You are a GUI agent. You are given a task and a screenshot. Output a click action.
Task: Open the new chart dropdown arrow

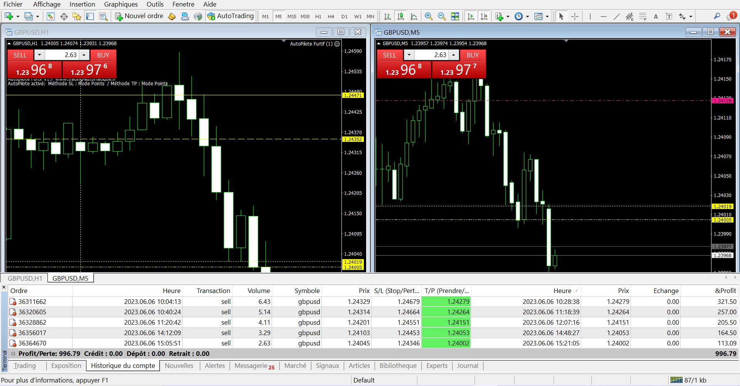tap(18, 16)
